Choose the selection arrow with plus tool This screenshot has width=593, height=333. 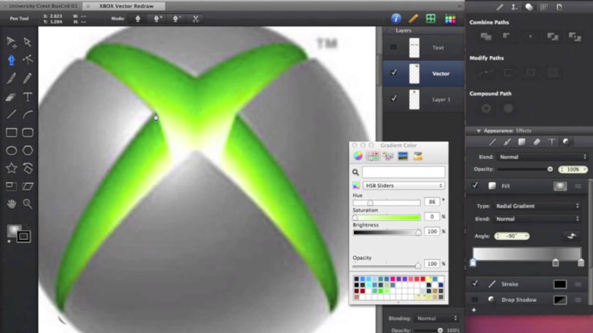click(x=12, y=42)
